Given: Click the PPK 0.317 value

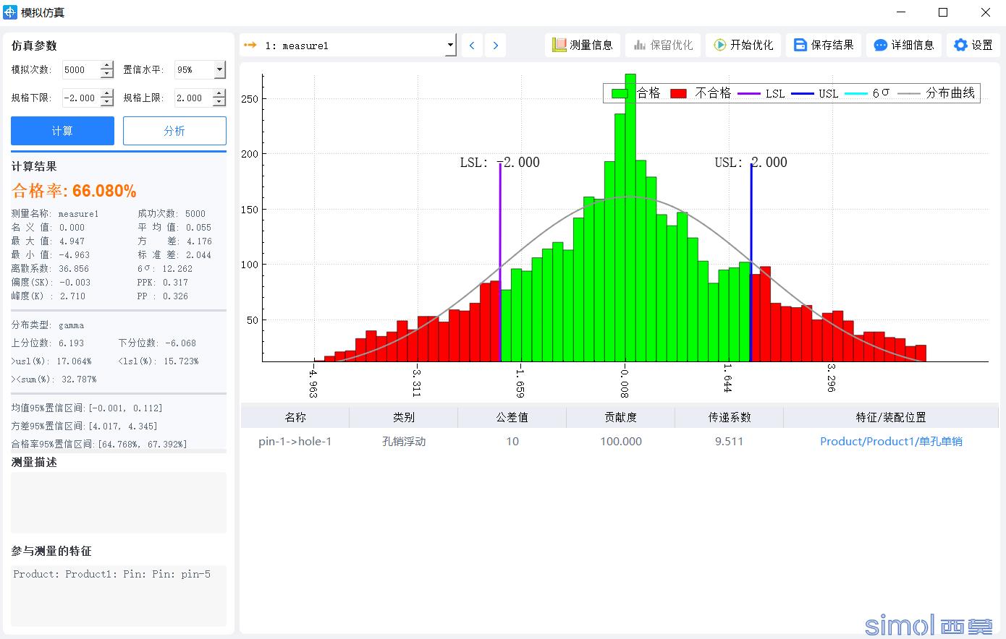Looking at the screenshot, I should point(163,283).
